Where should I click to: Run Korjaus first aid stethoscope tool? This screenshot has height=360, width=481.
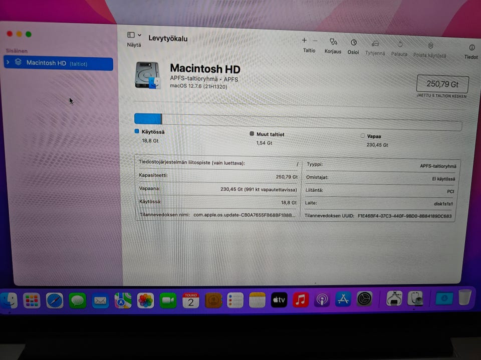(x=333, y=41)
